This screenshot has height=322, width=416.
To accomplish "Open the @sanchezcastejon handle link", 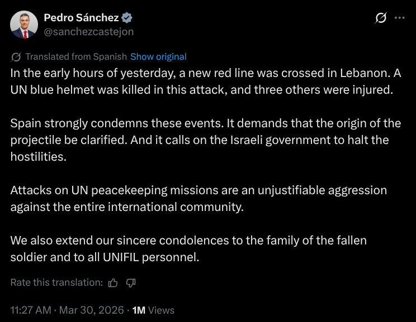I will click(88, 32).
